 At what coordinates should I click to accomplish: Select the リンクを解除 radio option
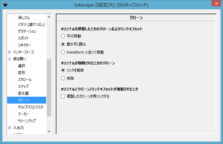pyautogui.click(x=63, y=70)
